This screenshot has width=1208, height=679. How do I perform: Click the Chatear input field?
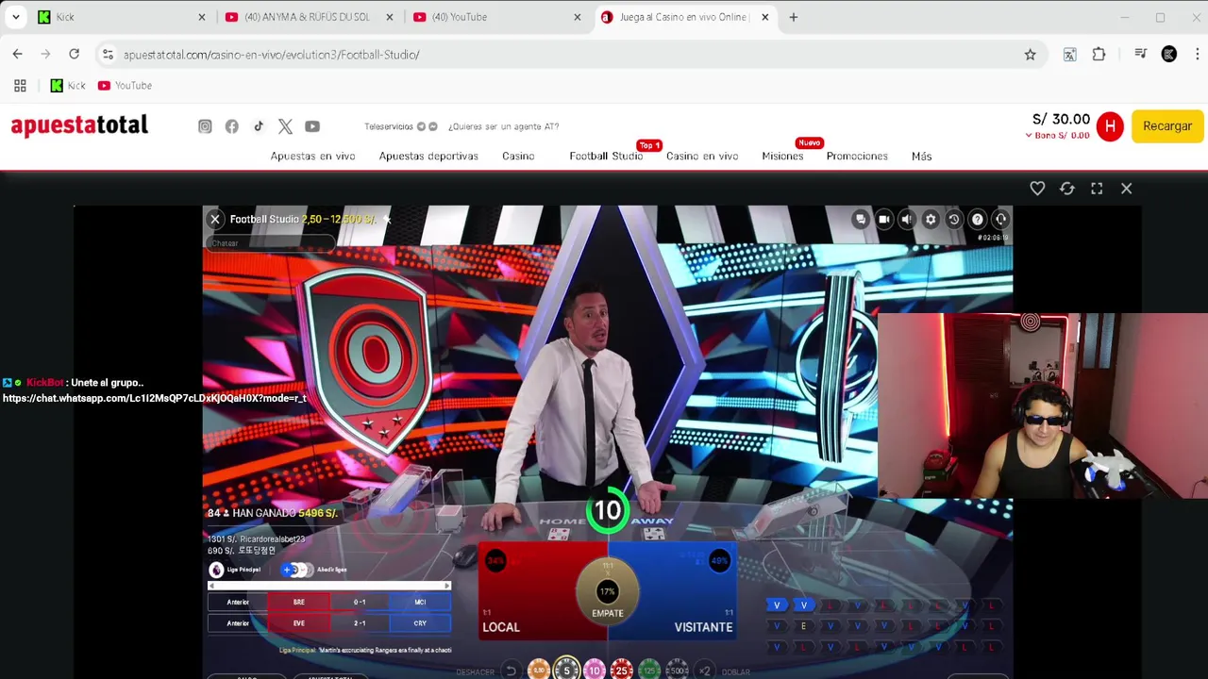(270, 243)
